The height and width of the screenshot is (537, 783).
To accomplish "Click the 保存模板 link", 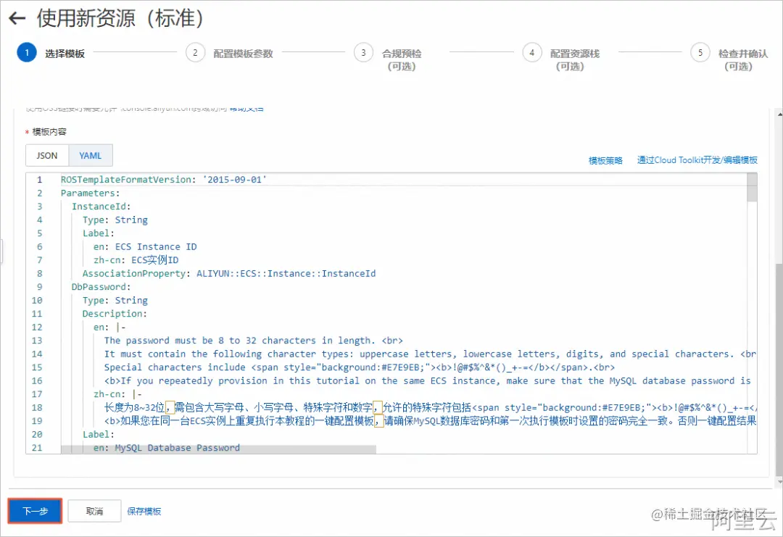I will (144, 511).
